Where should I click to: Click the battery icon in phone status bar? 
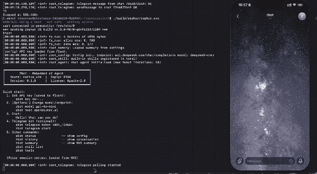301,5
